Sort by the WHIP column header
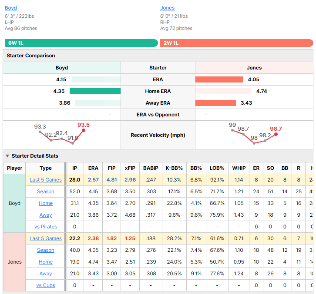This screenshot has height=294, width=316. [x=239, y=168]
